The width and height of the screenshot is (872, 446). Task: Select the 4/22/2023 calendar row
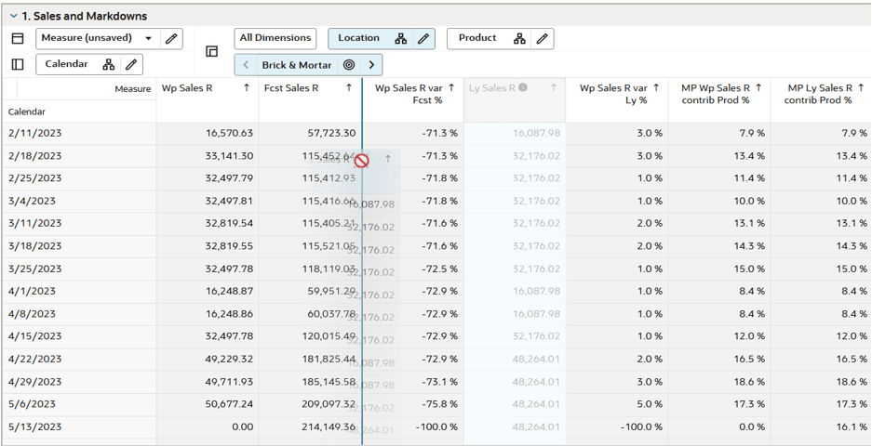pyautogui.click(x=79, y=360)
